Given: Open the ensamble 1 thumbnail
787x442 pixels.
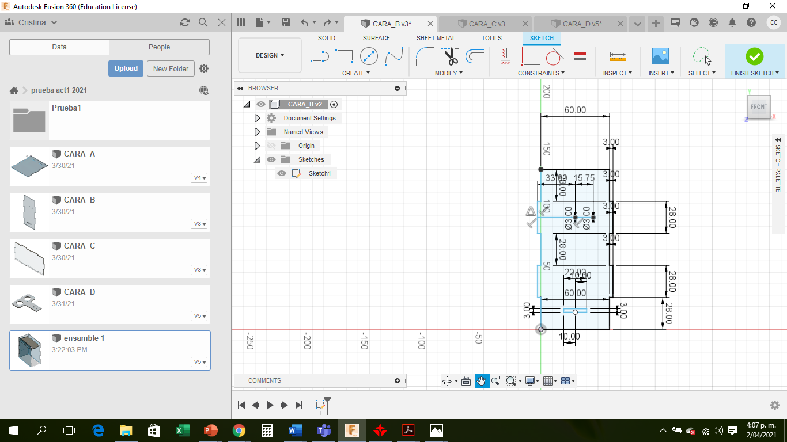Looking at the screenshot, I should (29, 350).
